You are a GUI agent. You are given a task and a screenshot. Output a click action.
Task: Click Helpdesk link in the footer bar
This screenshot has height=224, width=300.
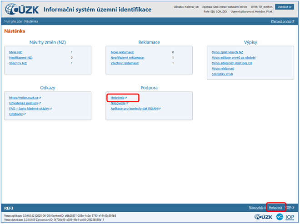pyautogui.click(x=275, y=207)
